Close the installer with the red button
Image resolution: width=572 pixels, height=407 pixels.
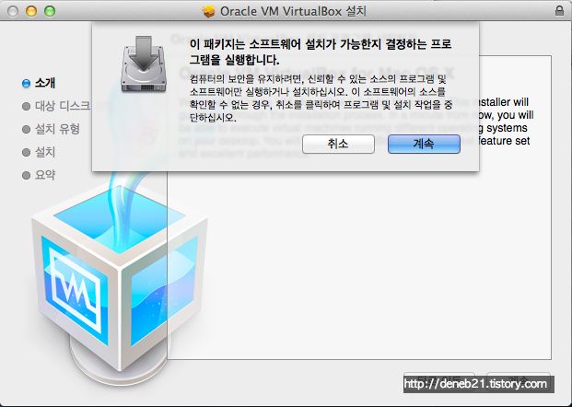(13, 11)
